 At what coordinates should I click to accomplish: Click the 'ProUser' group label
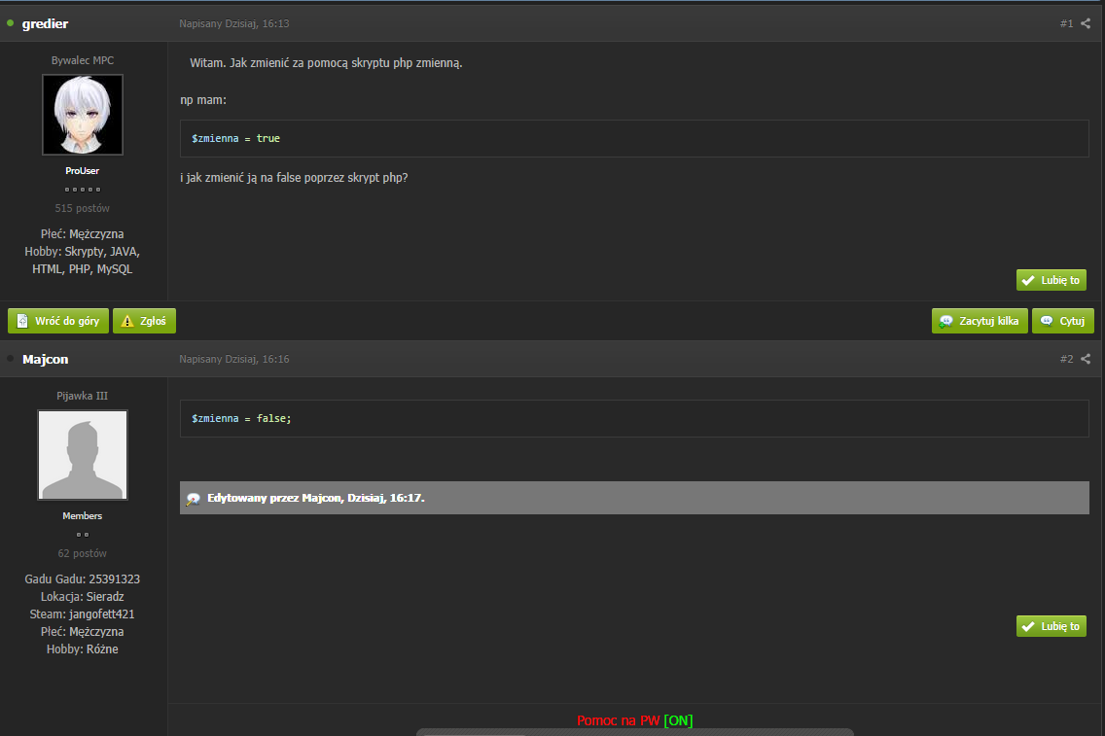[83, 170]
